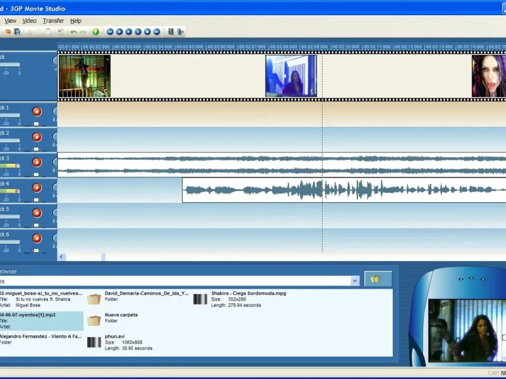Click the Track 4 pan slider
The image size is (506, 379).
[x=36, y=200]
